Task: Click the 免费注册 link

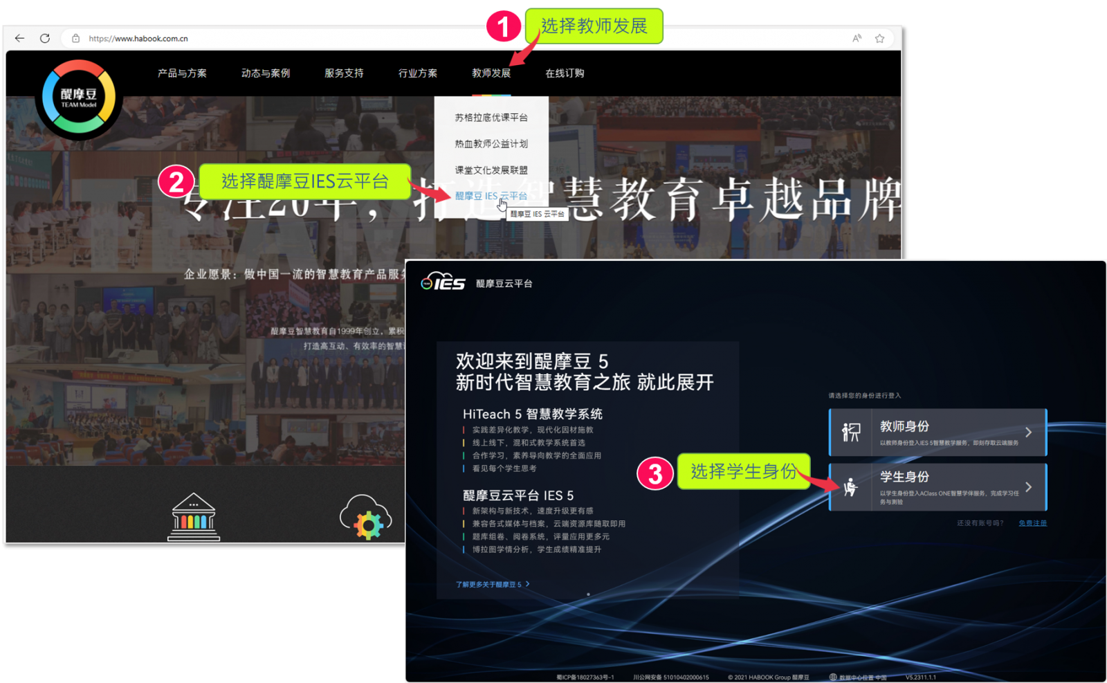Action: click(1032, 523)
